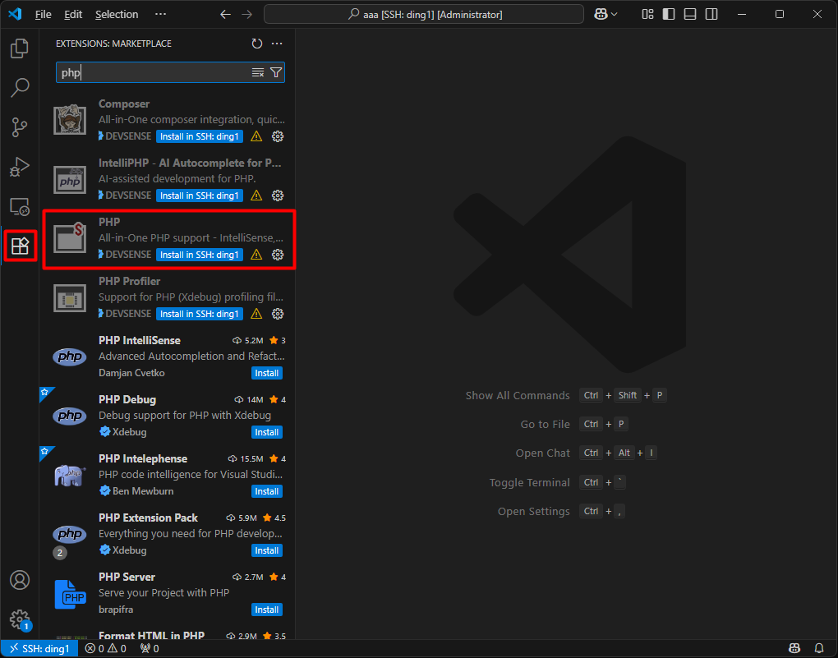Click the PHP Intelephense elephant thumbnail
Viewport: 838px width, 658px height.
(x=70, y=475)
